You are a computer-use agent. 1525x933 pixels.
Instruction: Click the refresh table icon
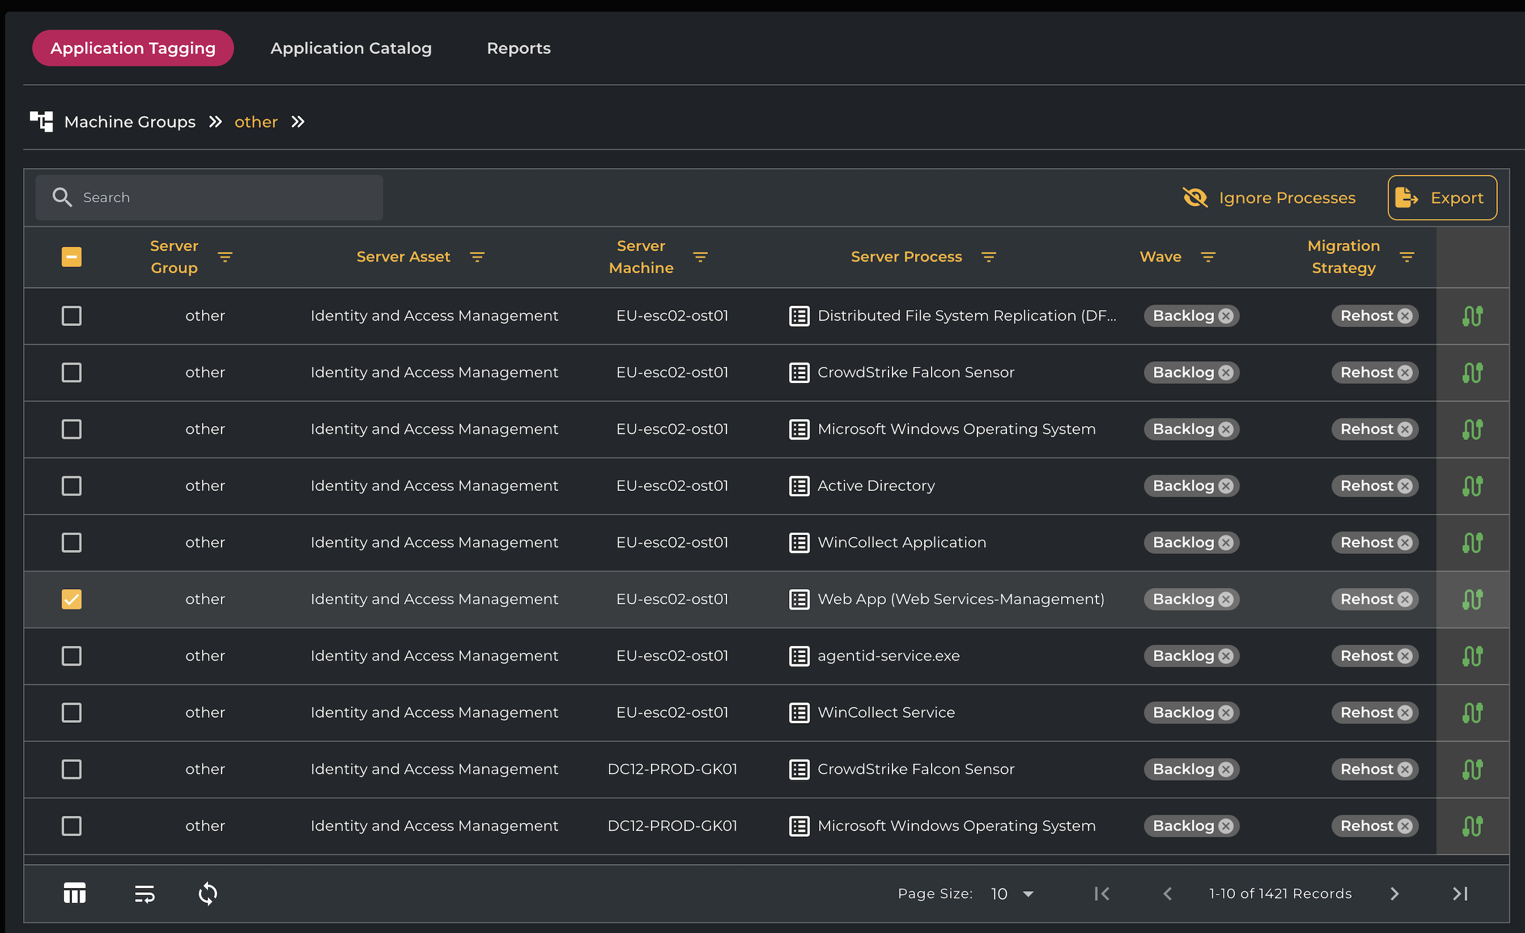pos(208,893)
